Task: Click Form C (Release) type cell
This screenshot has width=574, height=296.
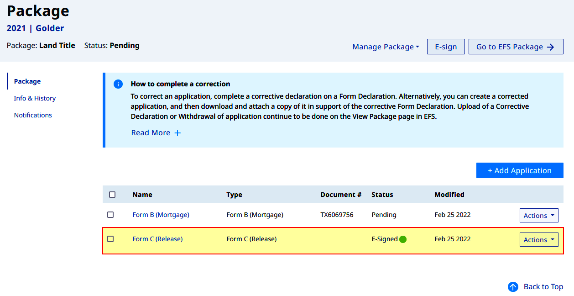Action: pyautogui.click(x=251, y=239)
